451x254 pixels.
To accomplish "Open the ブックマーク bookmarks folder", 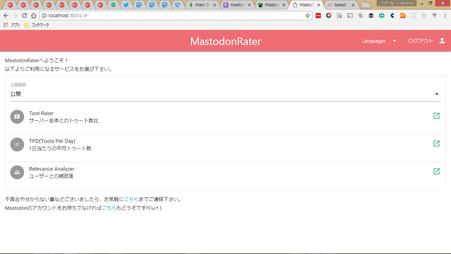I will pos(37,25).
